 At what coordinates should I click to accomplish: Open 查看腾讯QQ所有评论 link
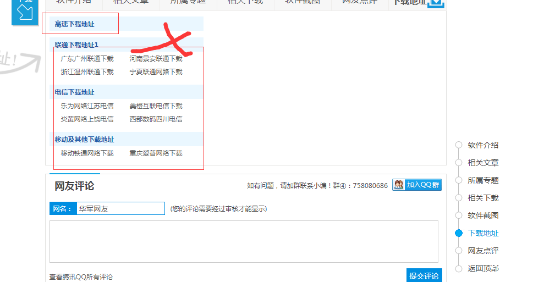click(x=81, y=277)
